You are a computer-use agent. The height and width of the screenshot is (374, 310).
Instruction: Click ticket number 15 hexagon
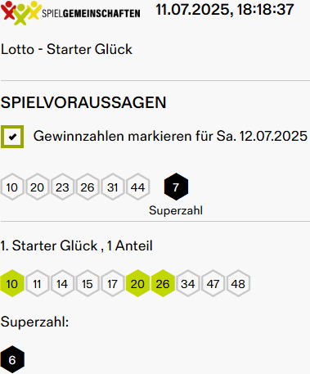(88, 283)
